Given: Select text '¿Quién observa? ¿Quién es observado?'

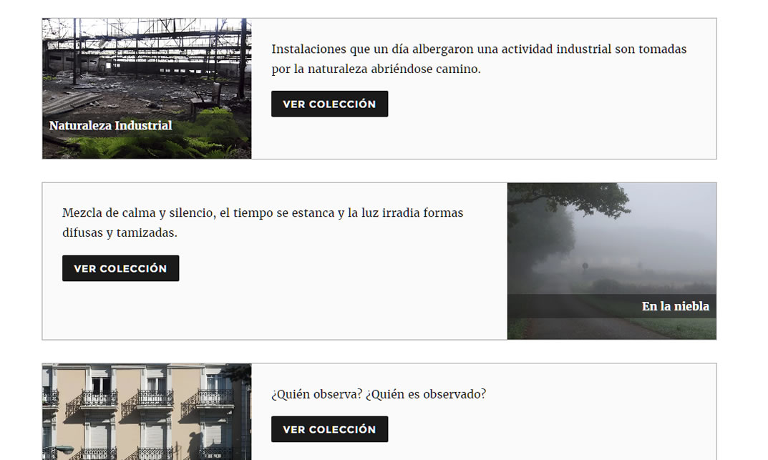Looking at the screenshot, I should pyautogui.click(x=379, y=394).
